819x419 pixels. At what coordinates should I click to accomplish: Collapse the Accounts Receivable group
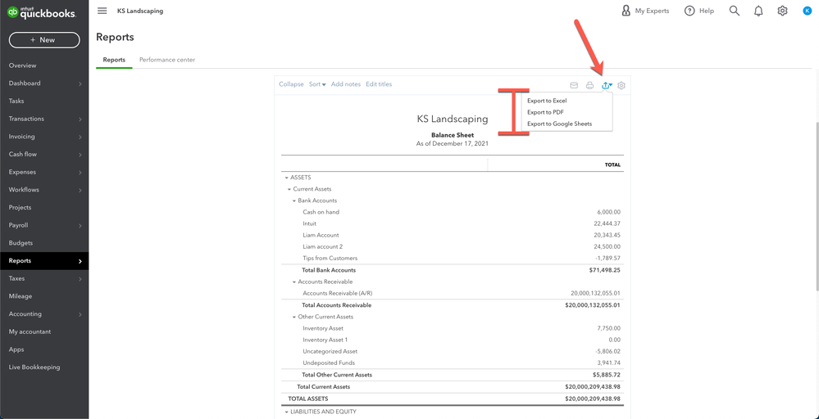pyautogui.click(x=294, y=282)
